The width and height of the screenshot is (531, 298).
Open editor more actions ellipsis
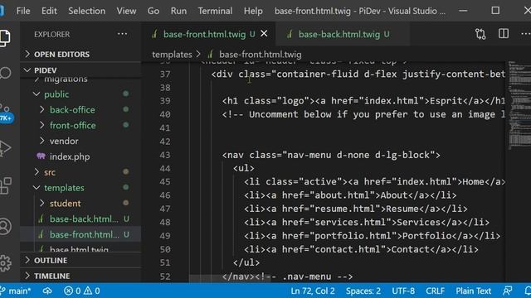pos(526,34)
